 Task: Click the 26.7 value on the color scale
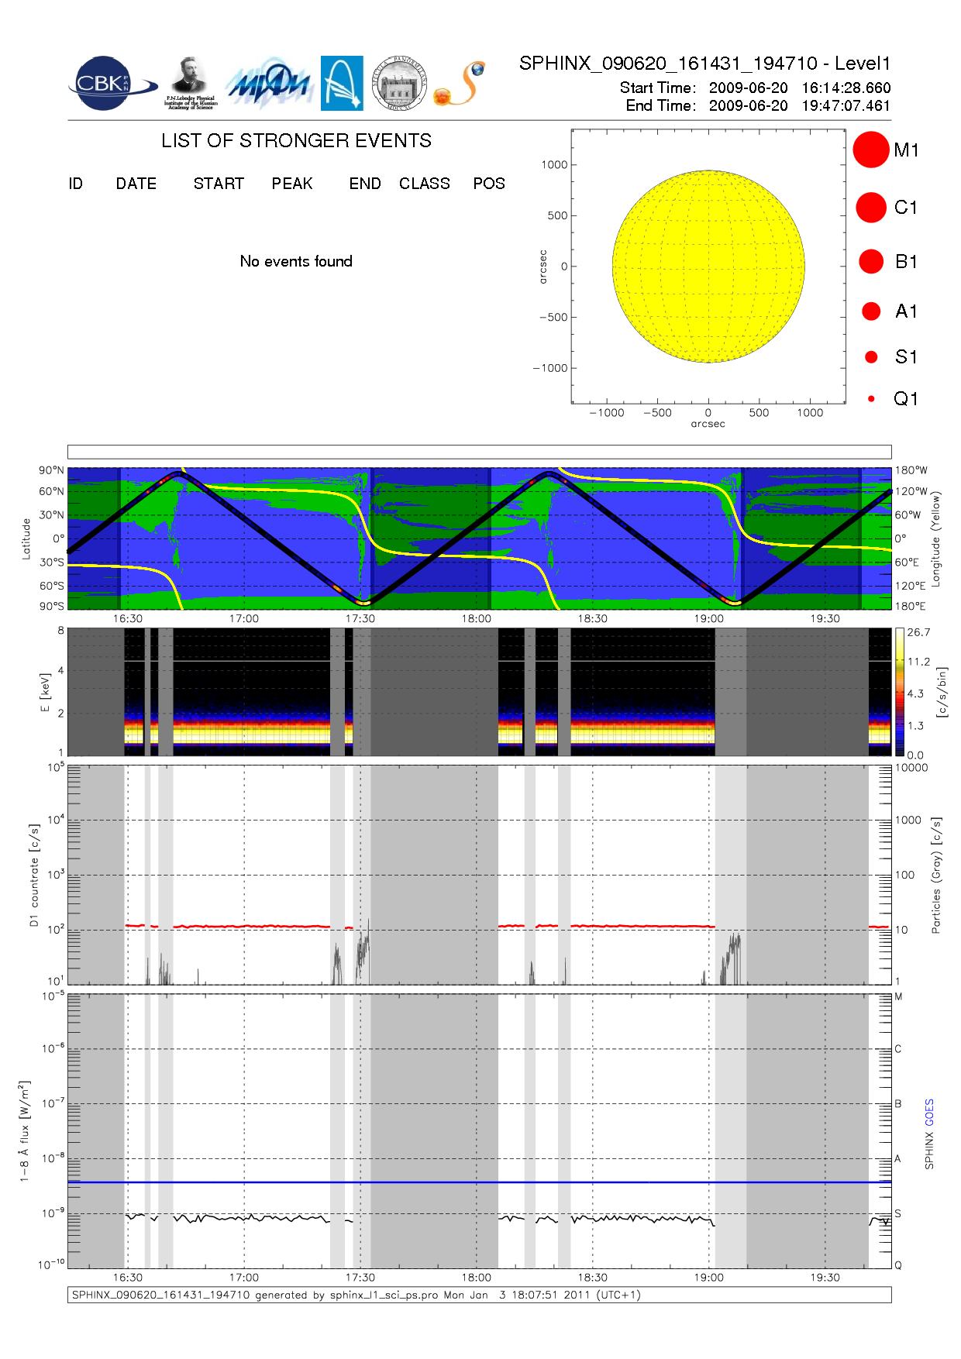coord(918,632)
